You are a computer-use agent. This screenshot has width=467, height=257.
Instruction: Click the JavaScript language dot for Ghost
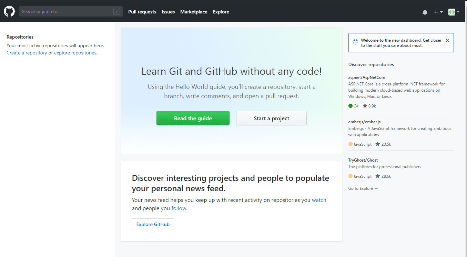pyautogui.click(x=351, y=176)
